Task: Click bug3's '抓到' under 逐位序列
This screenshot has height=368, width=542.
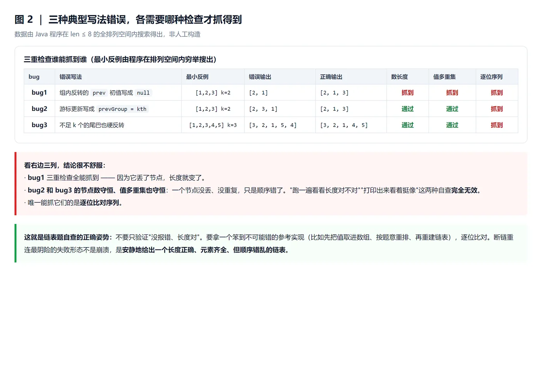Action: [497, 125]
